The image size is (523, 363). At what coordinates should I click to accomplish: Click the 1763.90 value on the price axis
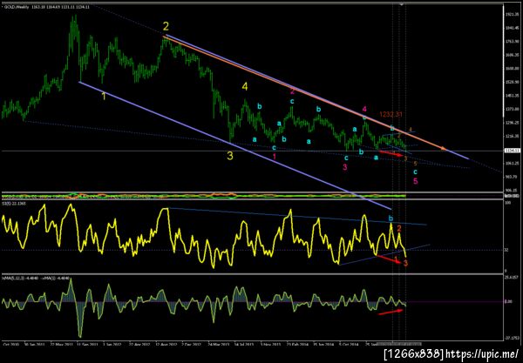513,42
